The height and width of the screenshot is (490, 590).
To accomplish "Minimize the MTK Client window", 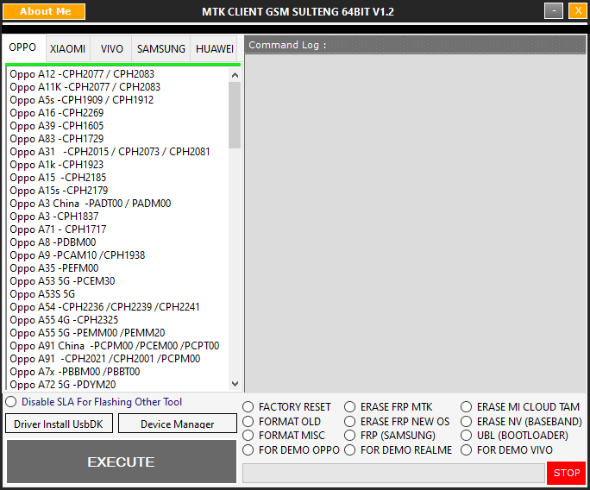I will pyautogui.click(x=554, y=11).
